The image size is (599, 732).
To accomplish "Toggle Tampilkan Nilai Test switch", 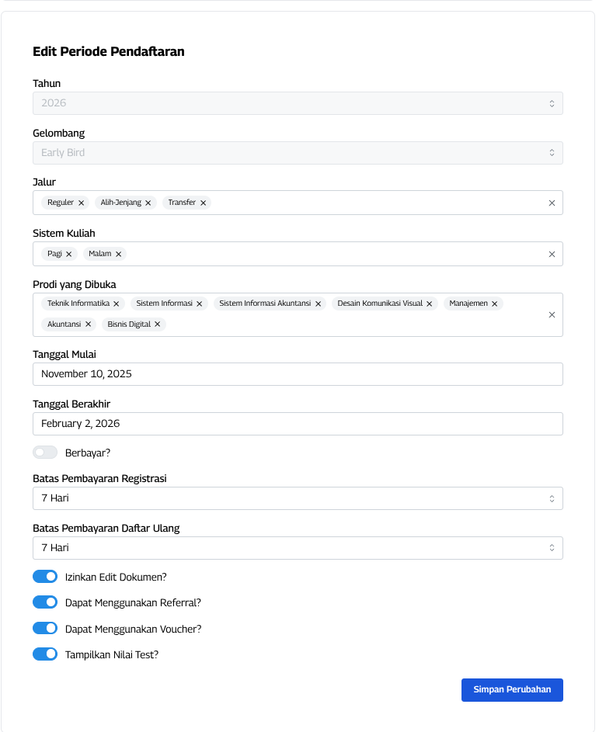I will pos(45,654).
